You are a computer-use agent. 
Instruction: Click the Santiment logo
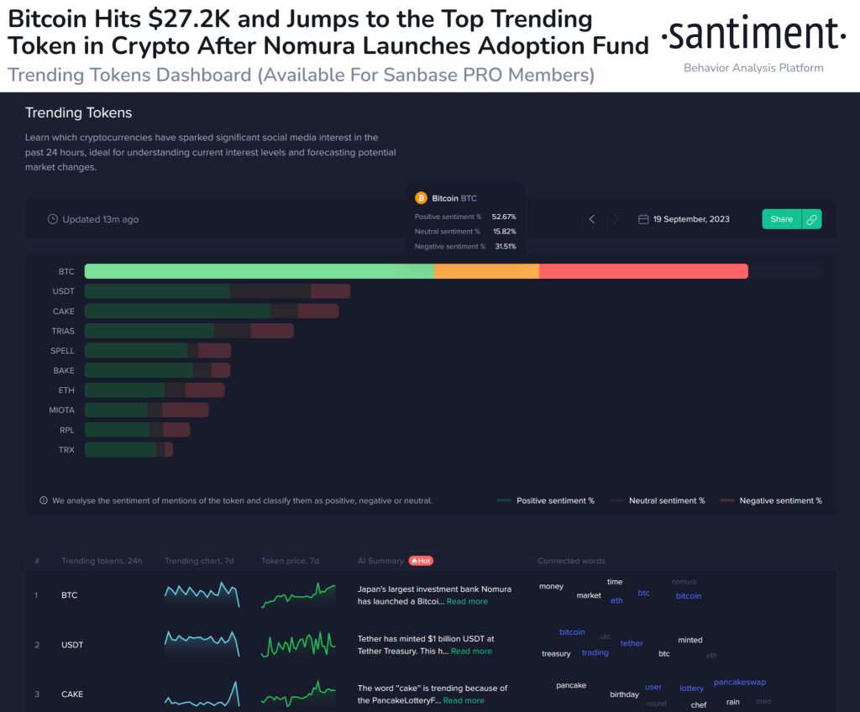(753, 34)
